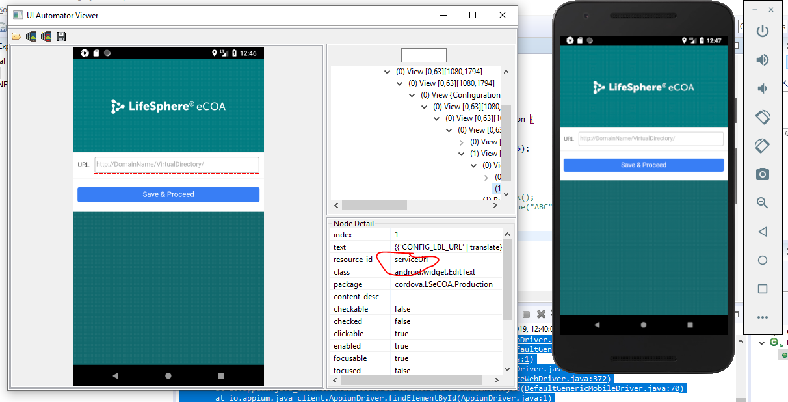Click the content-desc property row
The image size is (788, 402).
tap(417, 297)
